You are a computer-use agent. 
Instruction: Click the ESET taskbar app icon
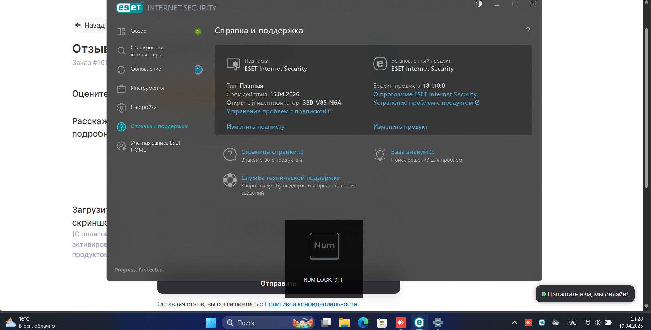(419, 323)
